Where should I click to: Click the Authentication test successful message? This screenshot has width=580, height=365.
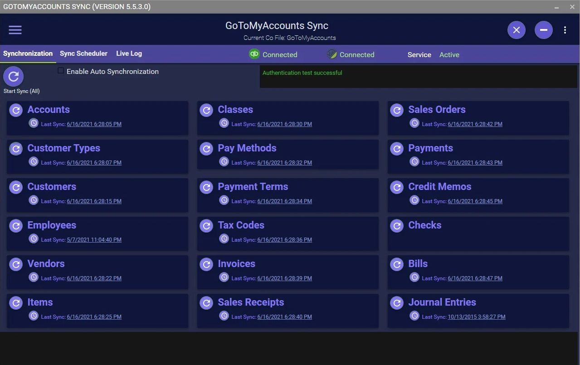pos(302,73)
